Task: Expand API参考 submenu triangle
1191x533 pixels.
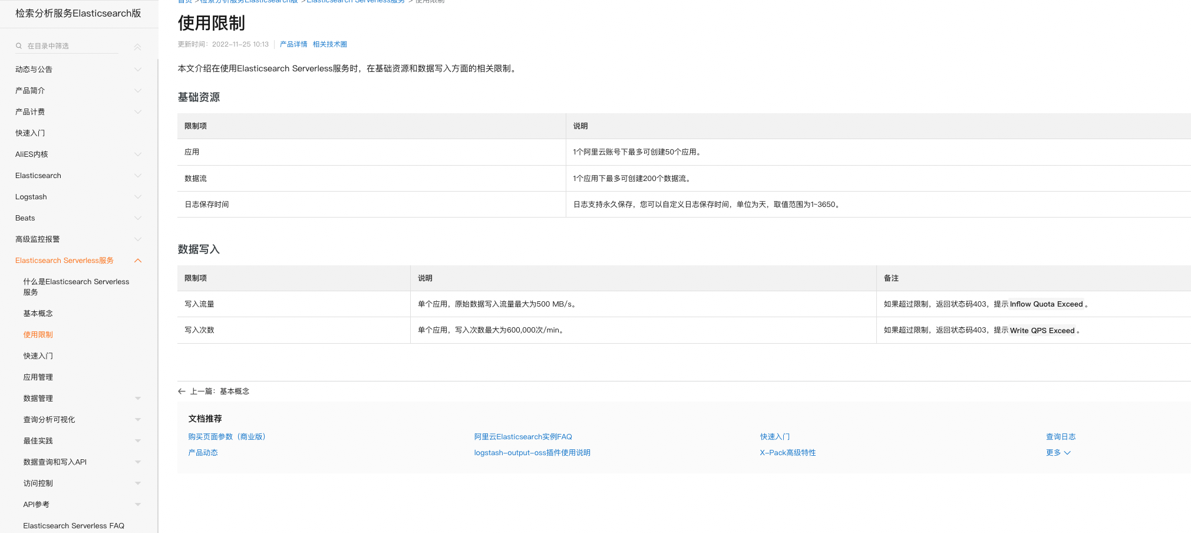Action: pos(138,505)
